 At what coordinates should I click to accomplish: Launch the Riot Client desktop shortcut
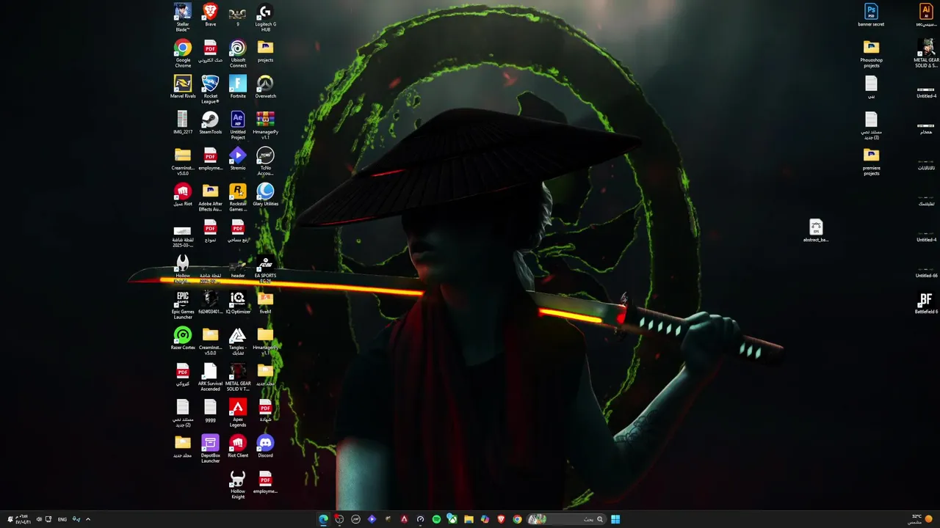click(238, 446)
